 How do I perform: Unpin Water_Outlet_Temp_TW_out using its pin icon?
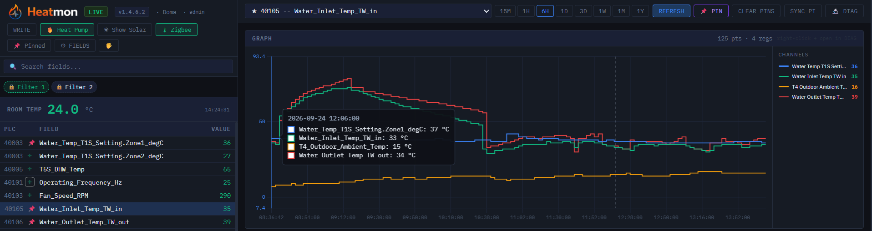(x=31, y=222)
